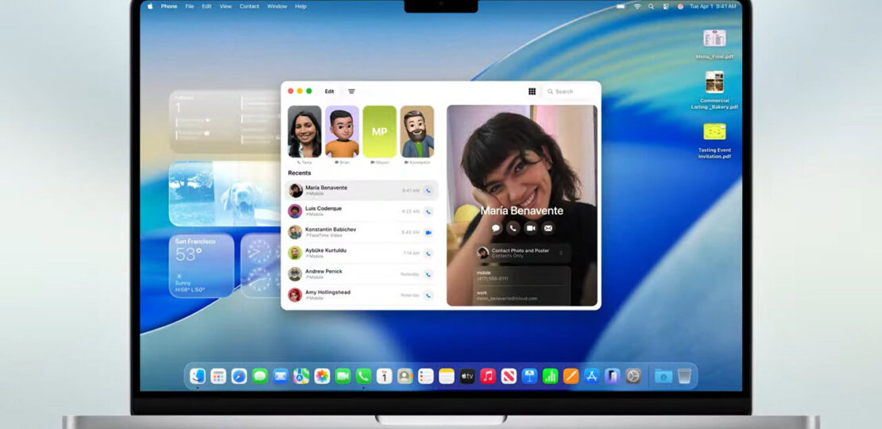Click the Search field in the Phone window
The height and width of the screenshot is (429, 882).
pyautogui.click(x=570, y=91)
